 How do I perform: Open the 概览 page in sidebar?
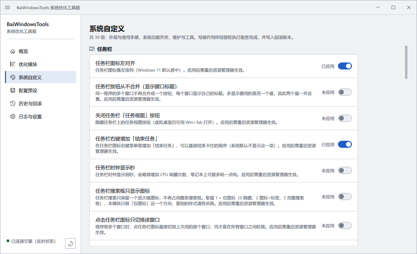(40, 51)
